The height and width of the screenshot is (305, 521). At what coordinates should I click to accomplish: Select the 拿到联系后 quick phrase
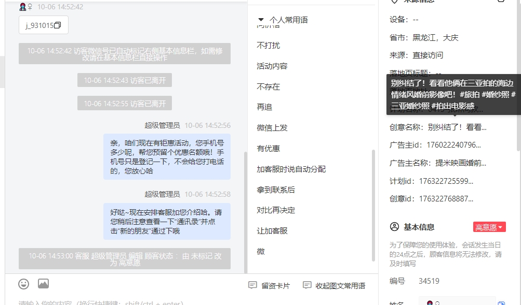[276, 190]
